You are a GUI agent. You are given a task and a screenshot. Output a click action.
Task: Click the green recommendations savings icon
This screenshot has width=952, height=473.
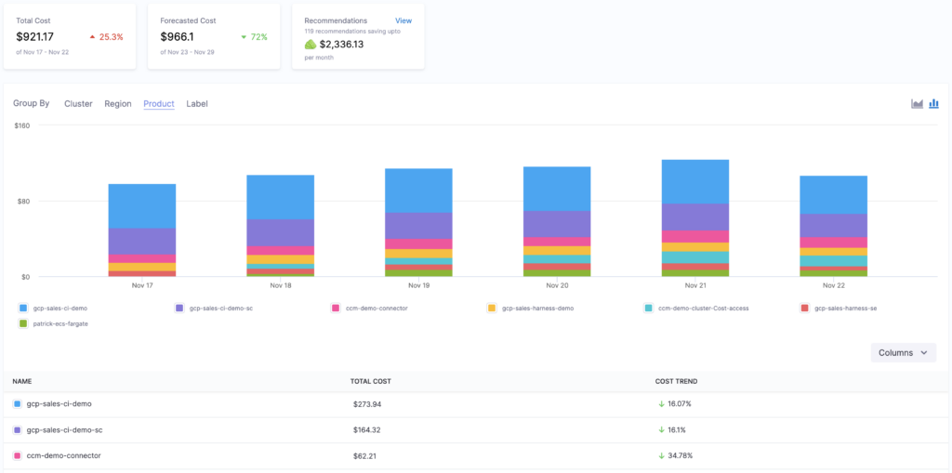coord(311,45)
